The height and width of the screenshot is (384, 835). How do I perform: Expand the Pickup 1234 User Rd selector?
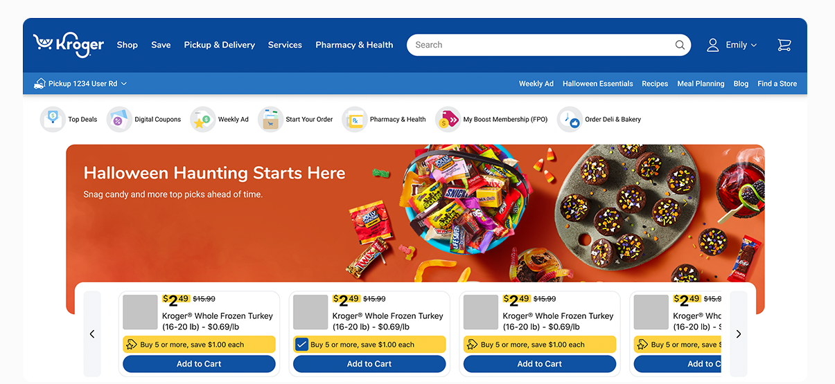pos(80,84)
